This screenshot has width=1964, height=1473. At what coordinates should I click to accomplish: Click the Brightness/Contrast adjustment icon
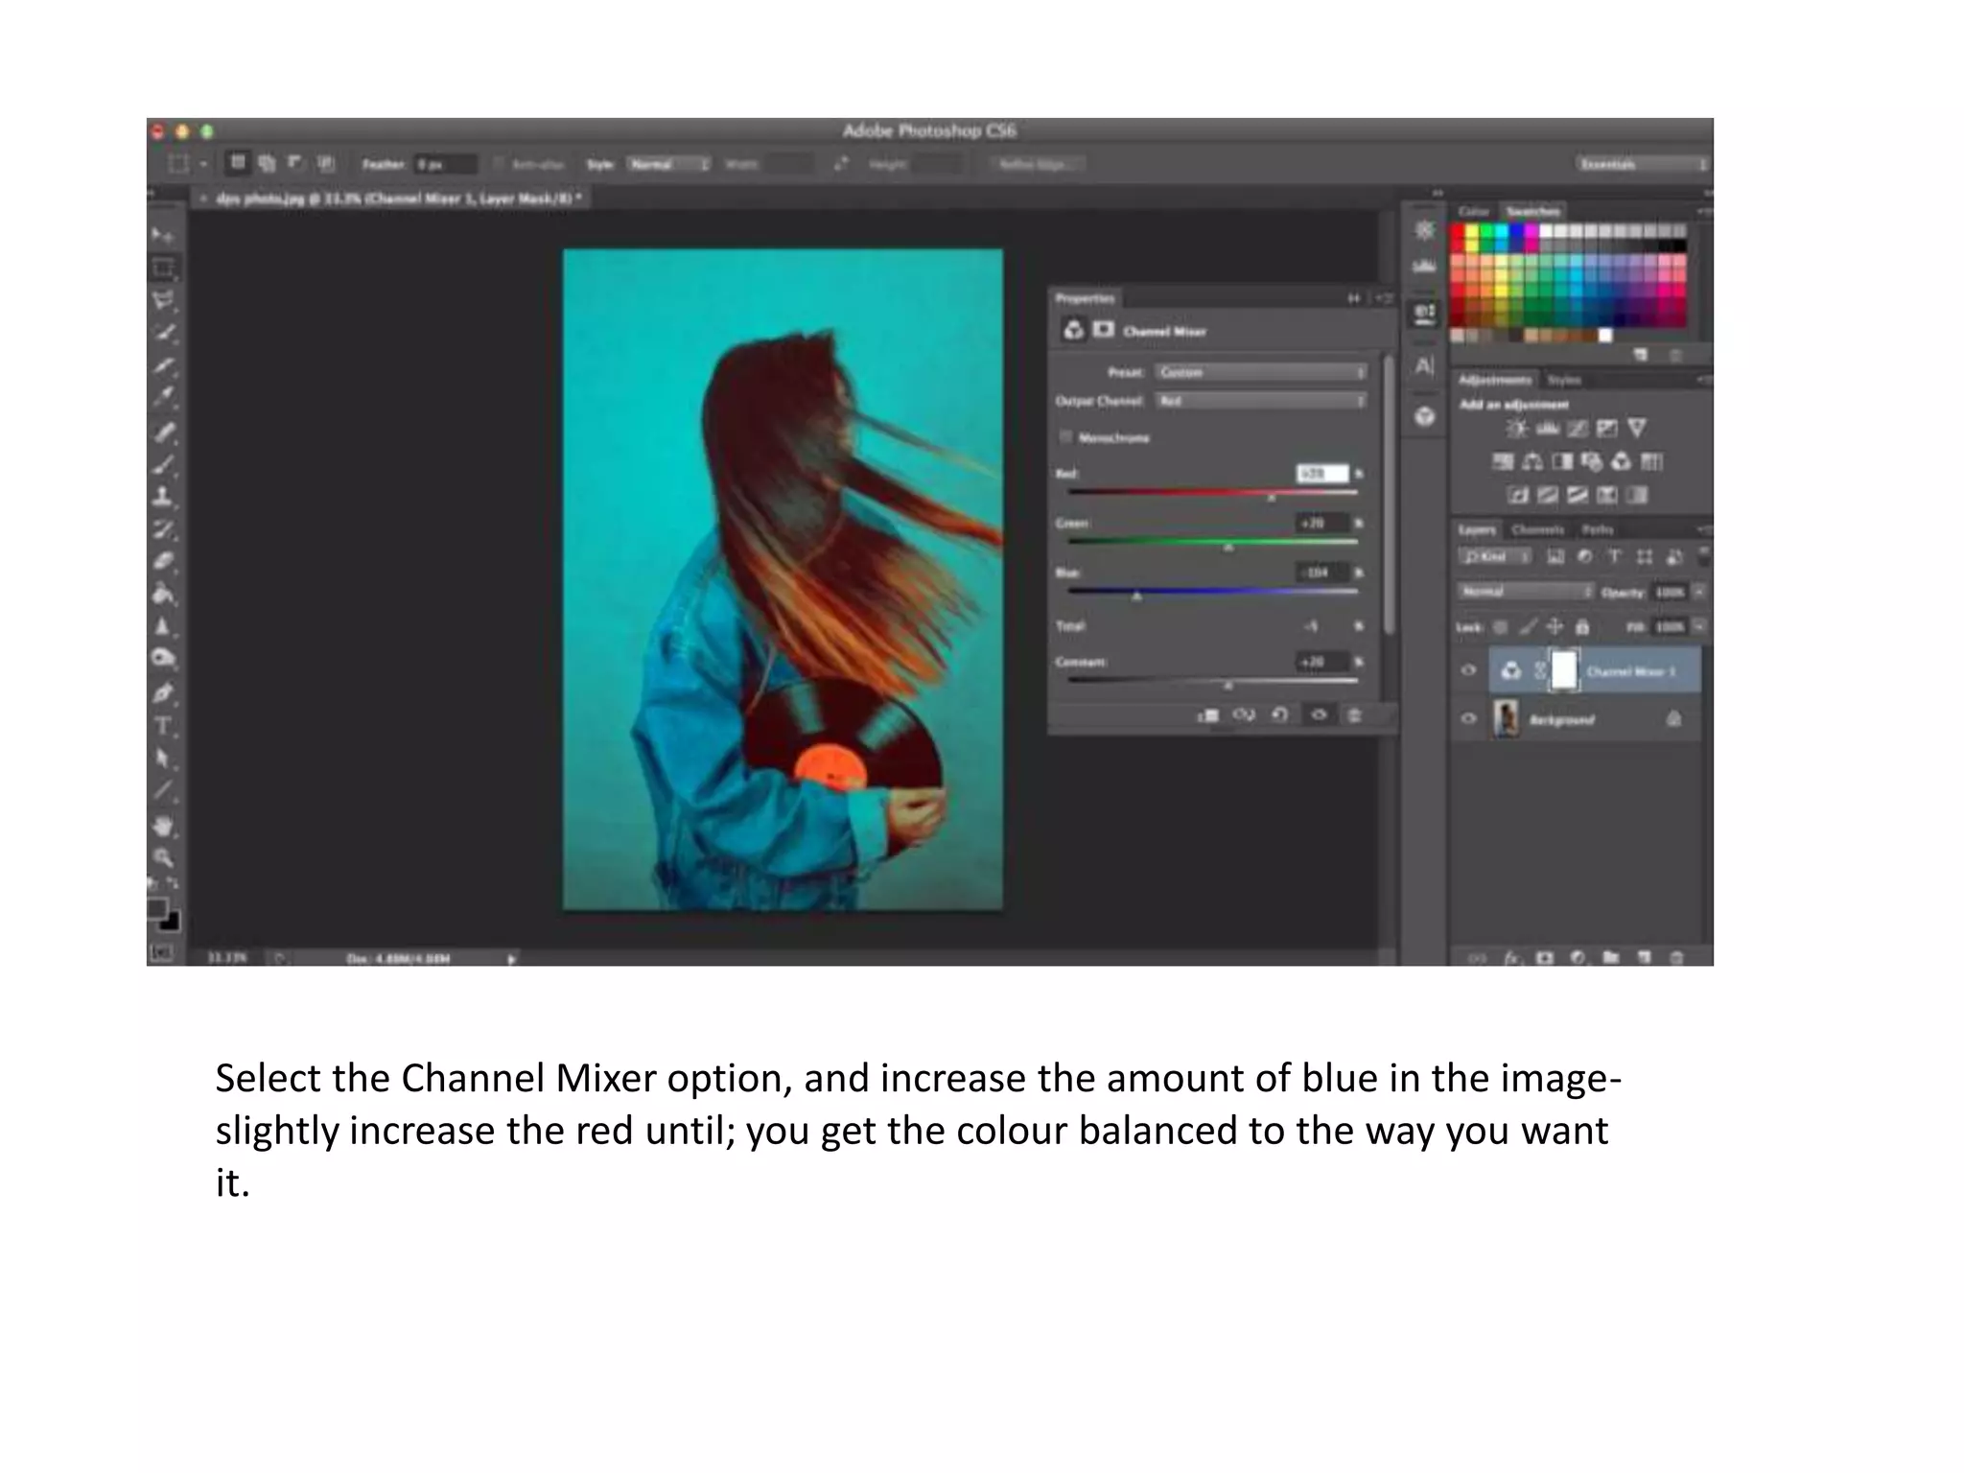point(1516,429)
